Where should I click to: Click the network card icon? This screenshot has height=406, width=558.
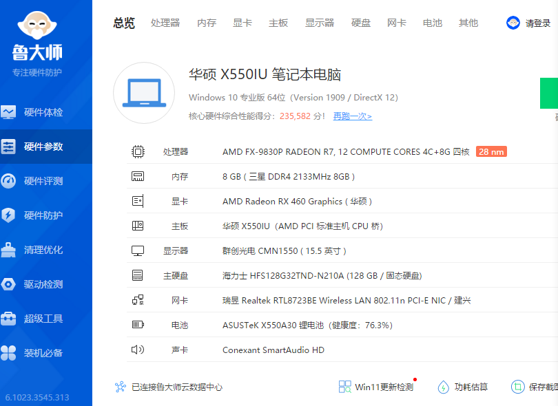pyautogui.click(x=138, y=300)
